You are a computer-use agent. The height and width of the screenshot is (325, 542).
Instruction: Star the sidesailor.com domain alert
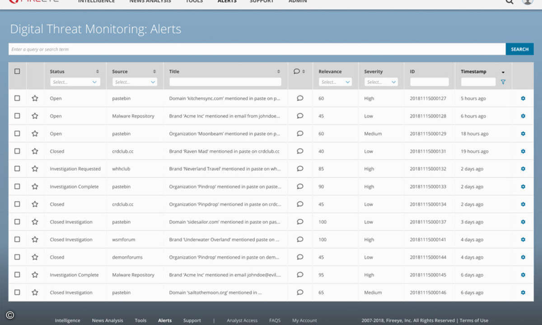[35, 222]
